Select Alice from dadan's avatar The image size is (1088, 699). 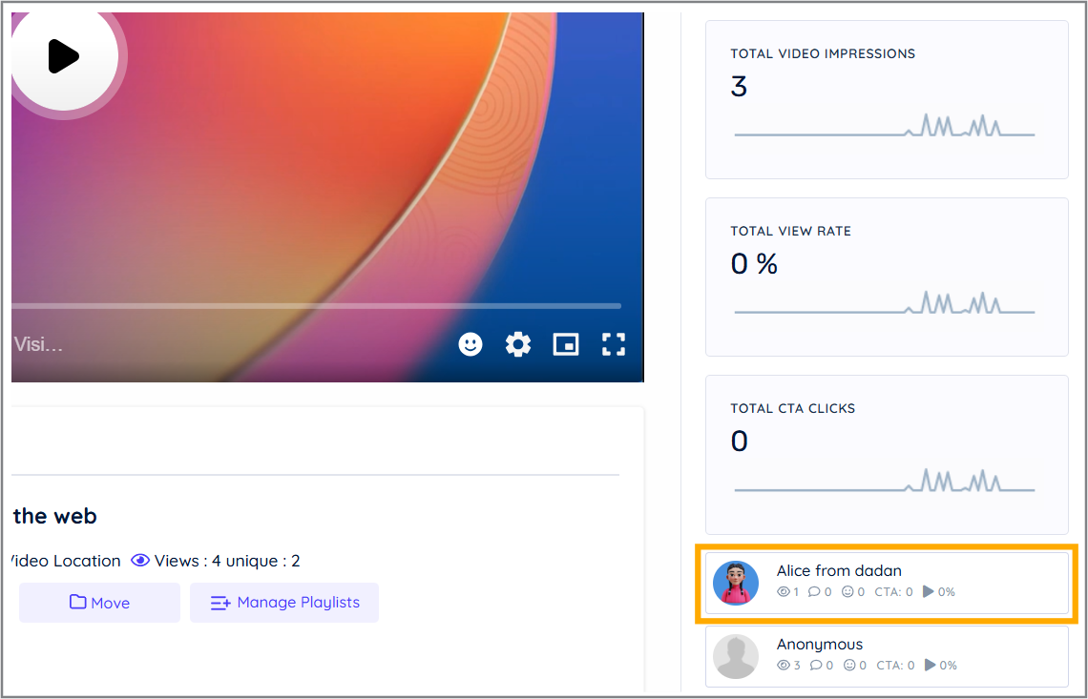[736, 583]
